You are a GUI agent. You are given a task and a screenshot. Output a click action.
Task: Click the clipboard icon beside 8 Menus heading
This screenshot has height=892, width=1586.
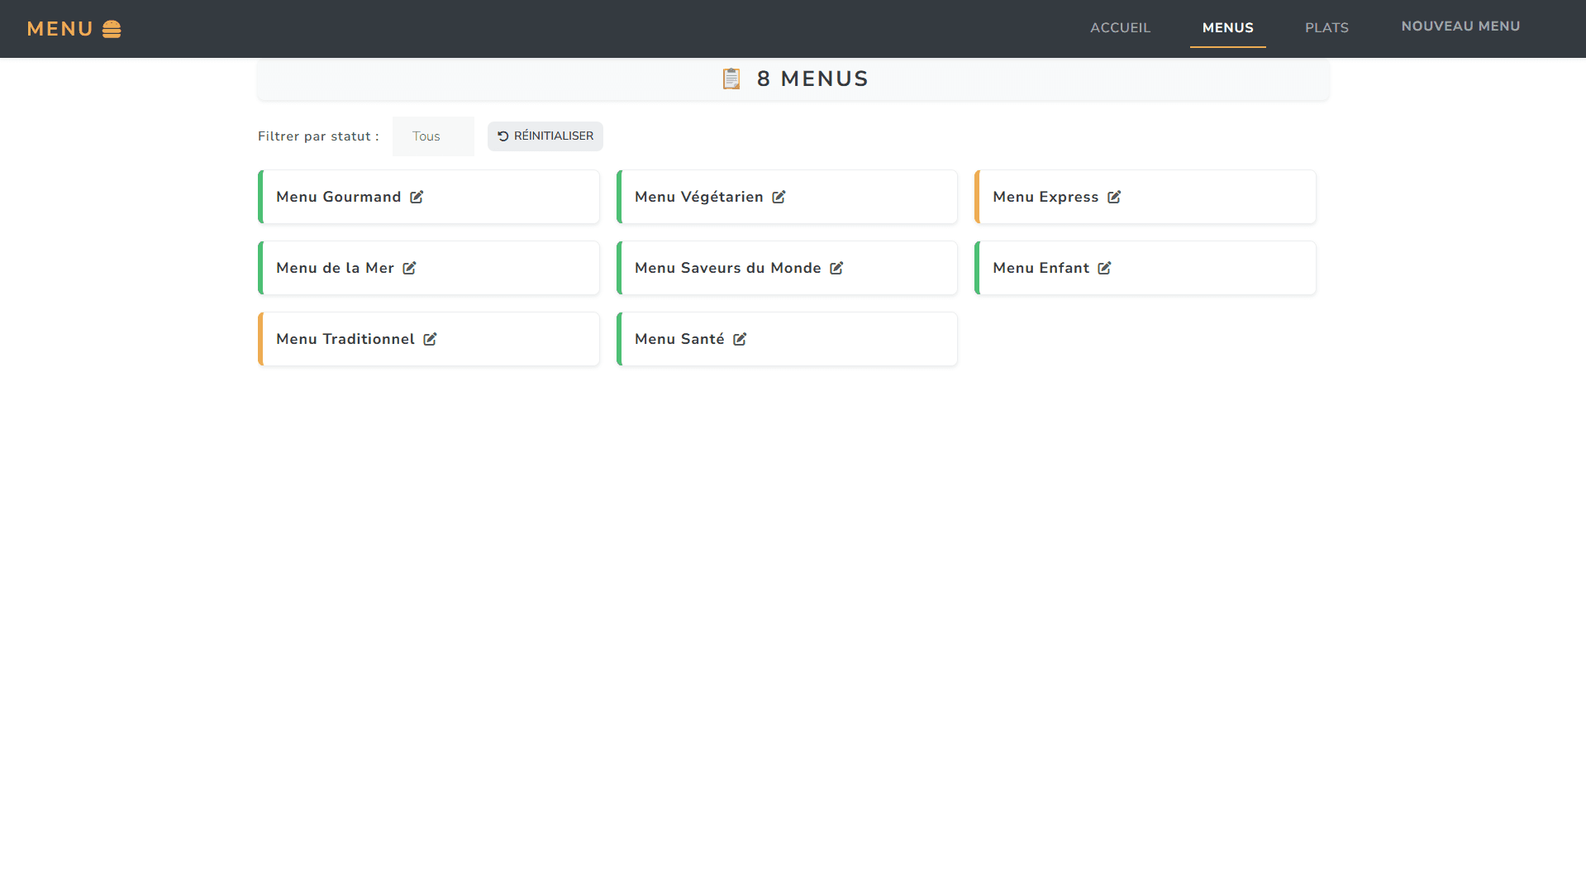pyautogui.click(x=731, y=79)
